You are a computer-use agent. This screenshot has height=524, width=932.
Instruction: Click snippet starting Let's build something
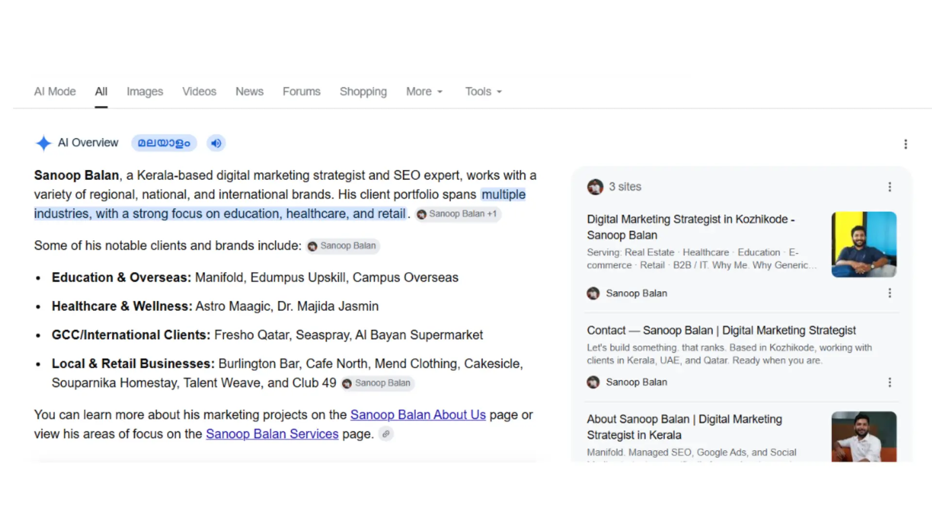(729, 354)
